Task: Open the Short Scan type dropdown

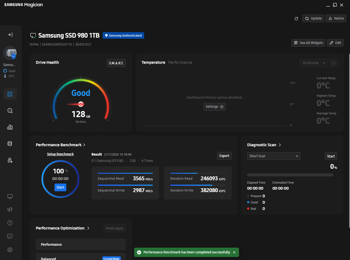Action: tap(274, 156)
